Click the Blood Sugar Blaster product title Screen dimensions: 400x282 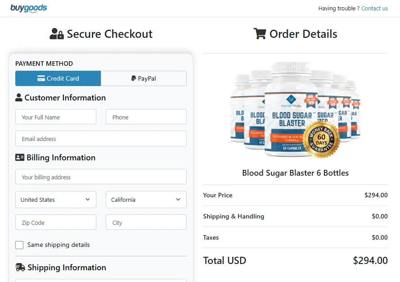click(x=295, y=173)
